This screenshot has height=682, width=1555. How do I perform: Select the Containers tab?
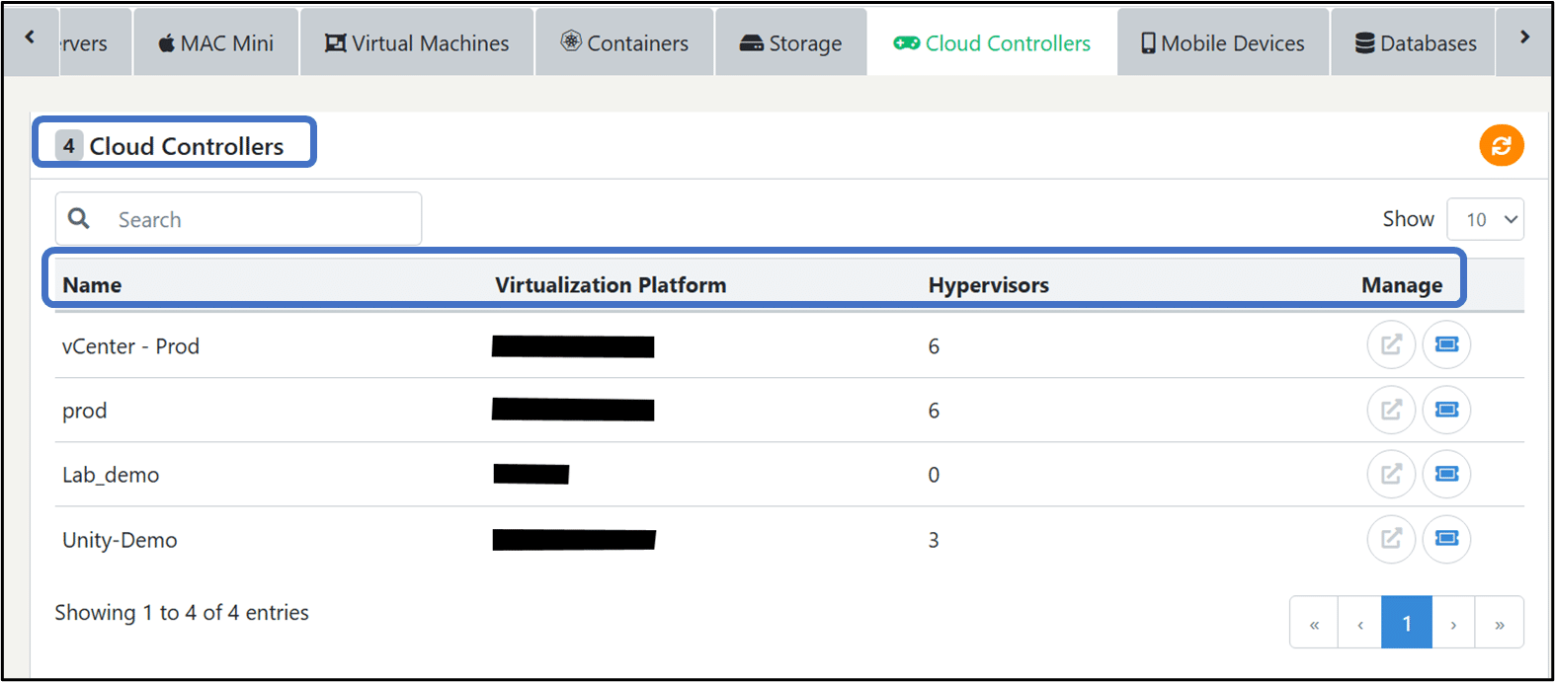click(x=624, y=42)
